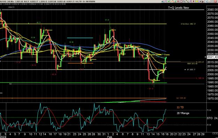Click the quote header bar with C:2021.40
Viewport: 218px width, 138px height.
tap(48, 1)
